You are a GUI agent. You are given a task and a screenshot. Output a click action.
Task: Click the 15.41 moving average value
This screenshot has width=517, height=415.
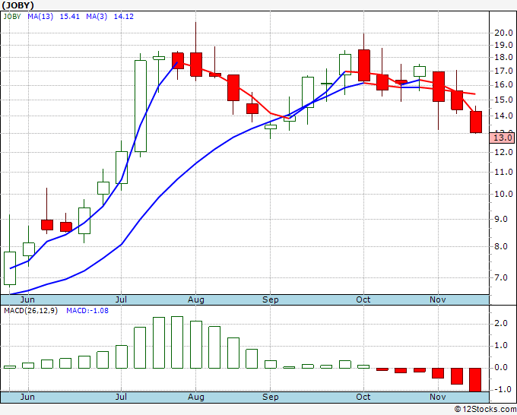(x=70, y=17)
